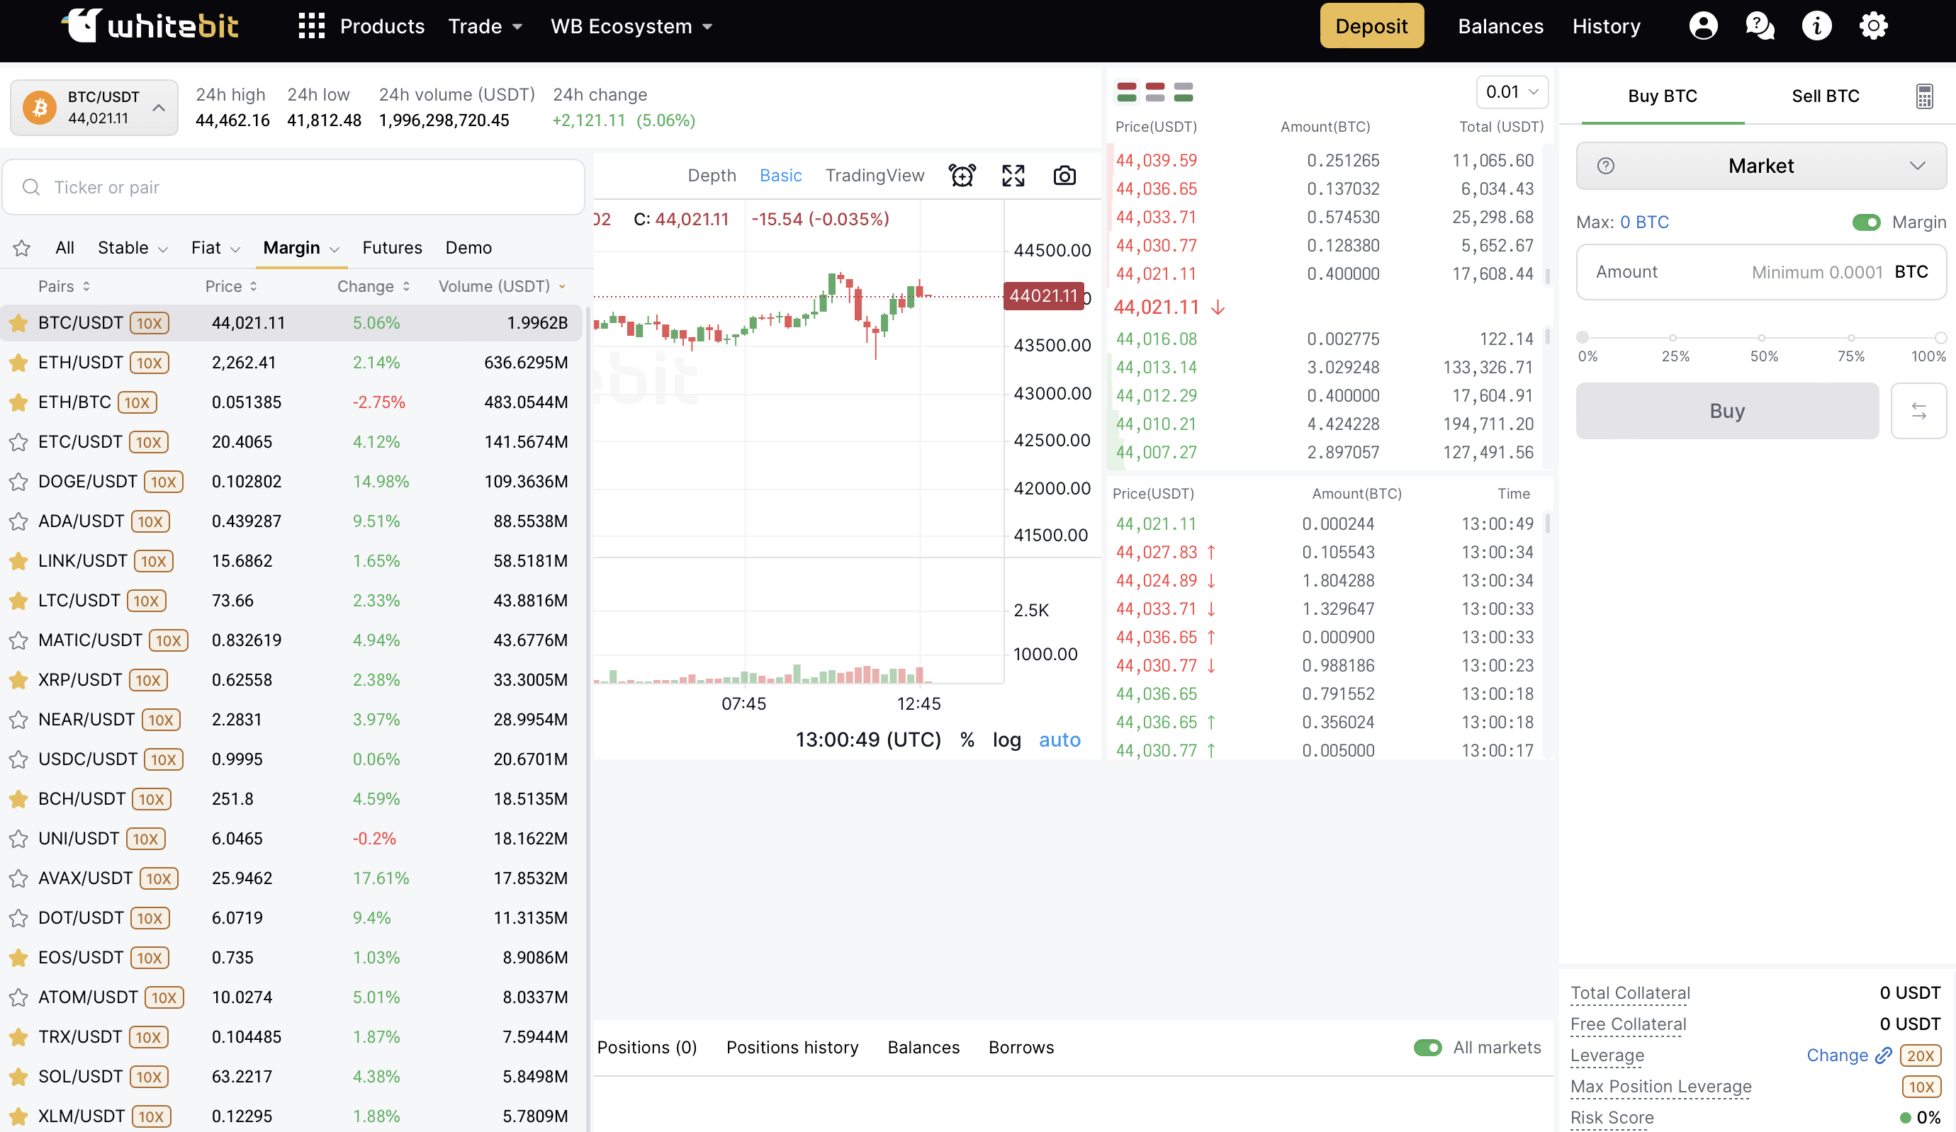Take a chart screenshot with the camera icon

click(x=1064, y=176)
